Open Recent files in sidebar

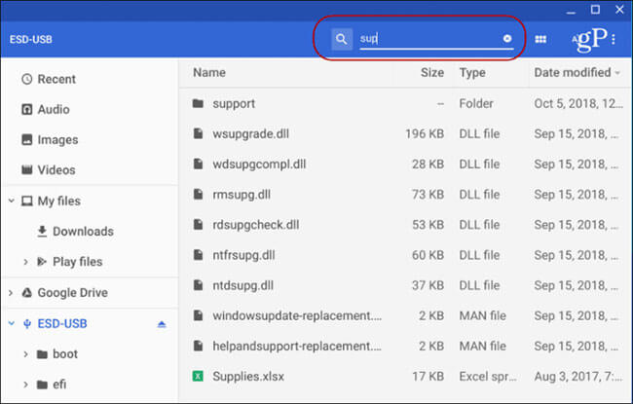(x=56, y=79)
